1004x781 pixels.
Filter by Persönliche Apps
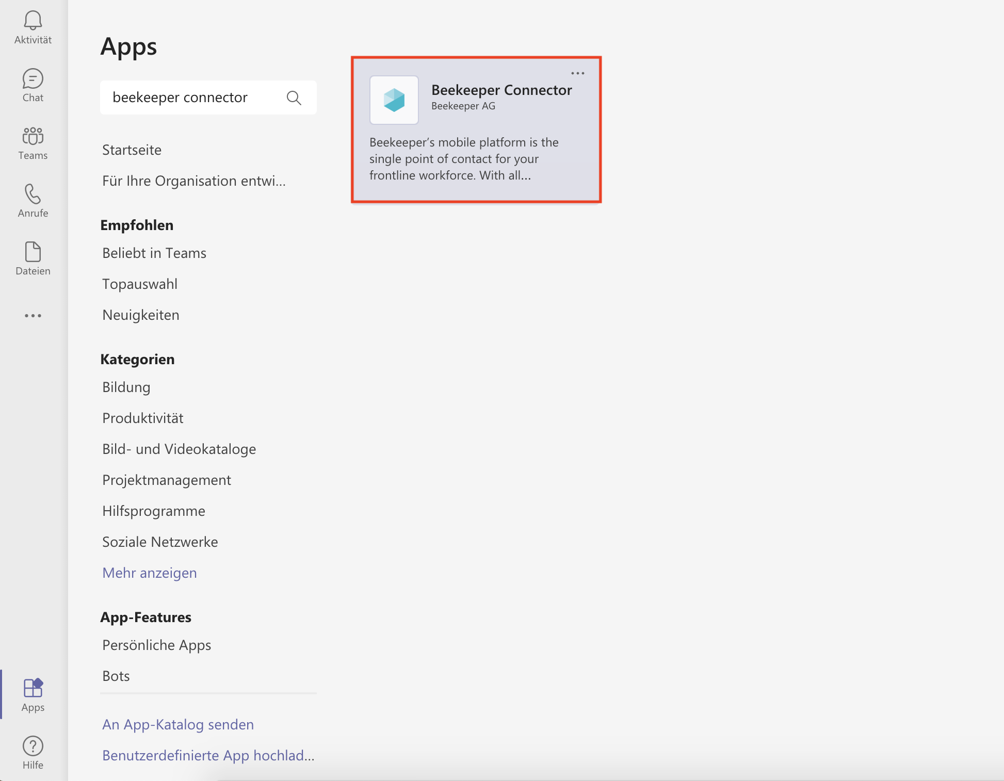pyautogui.click(x=157, y=645)
